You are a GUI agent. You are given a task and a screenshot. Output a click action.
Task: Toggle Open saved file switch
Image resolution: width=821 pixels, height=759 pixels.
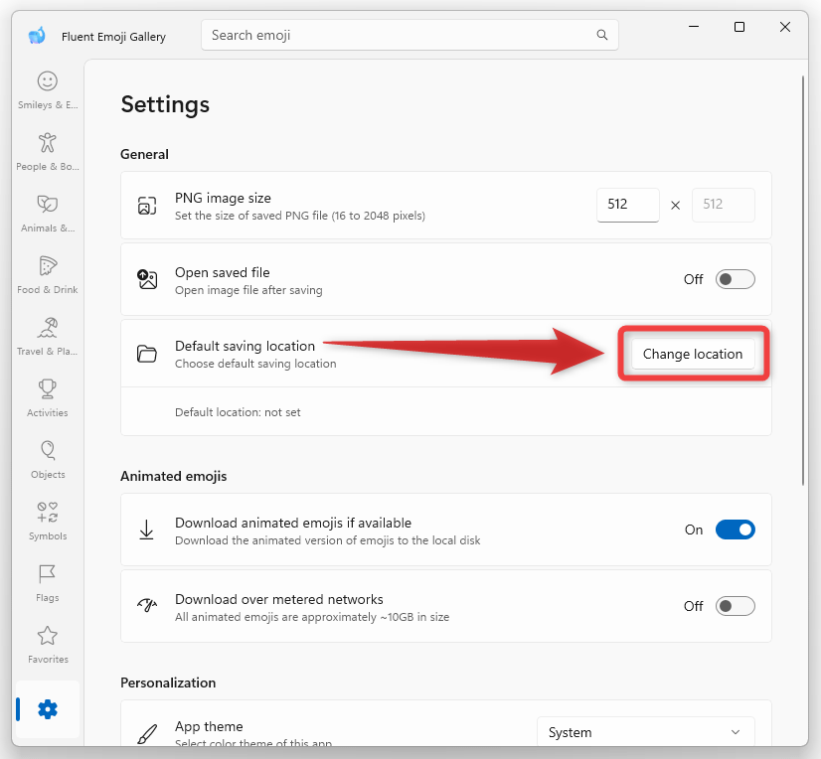pos(736,279)
